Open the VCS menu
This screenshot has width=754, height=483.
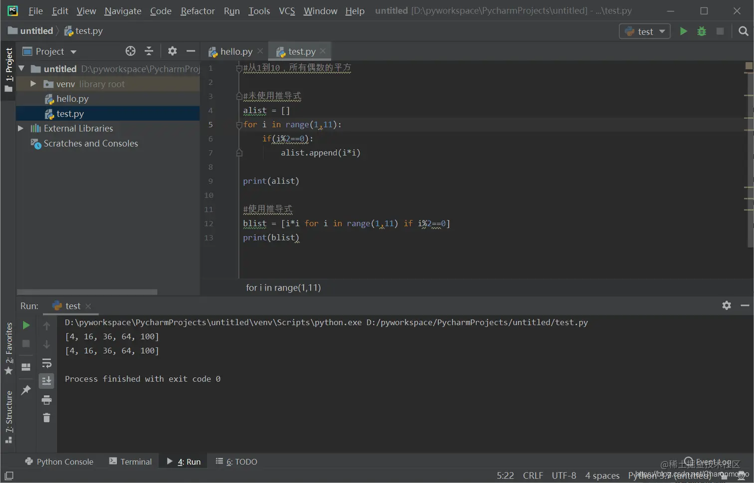pyautogui.click(x=287, y=10)
